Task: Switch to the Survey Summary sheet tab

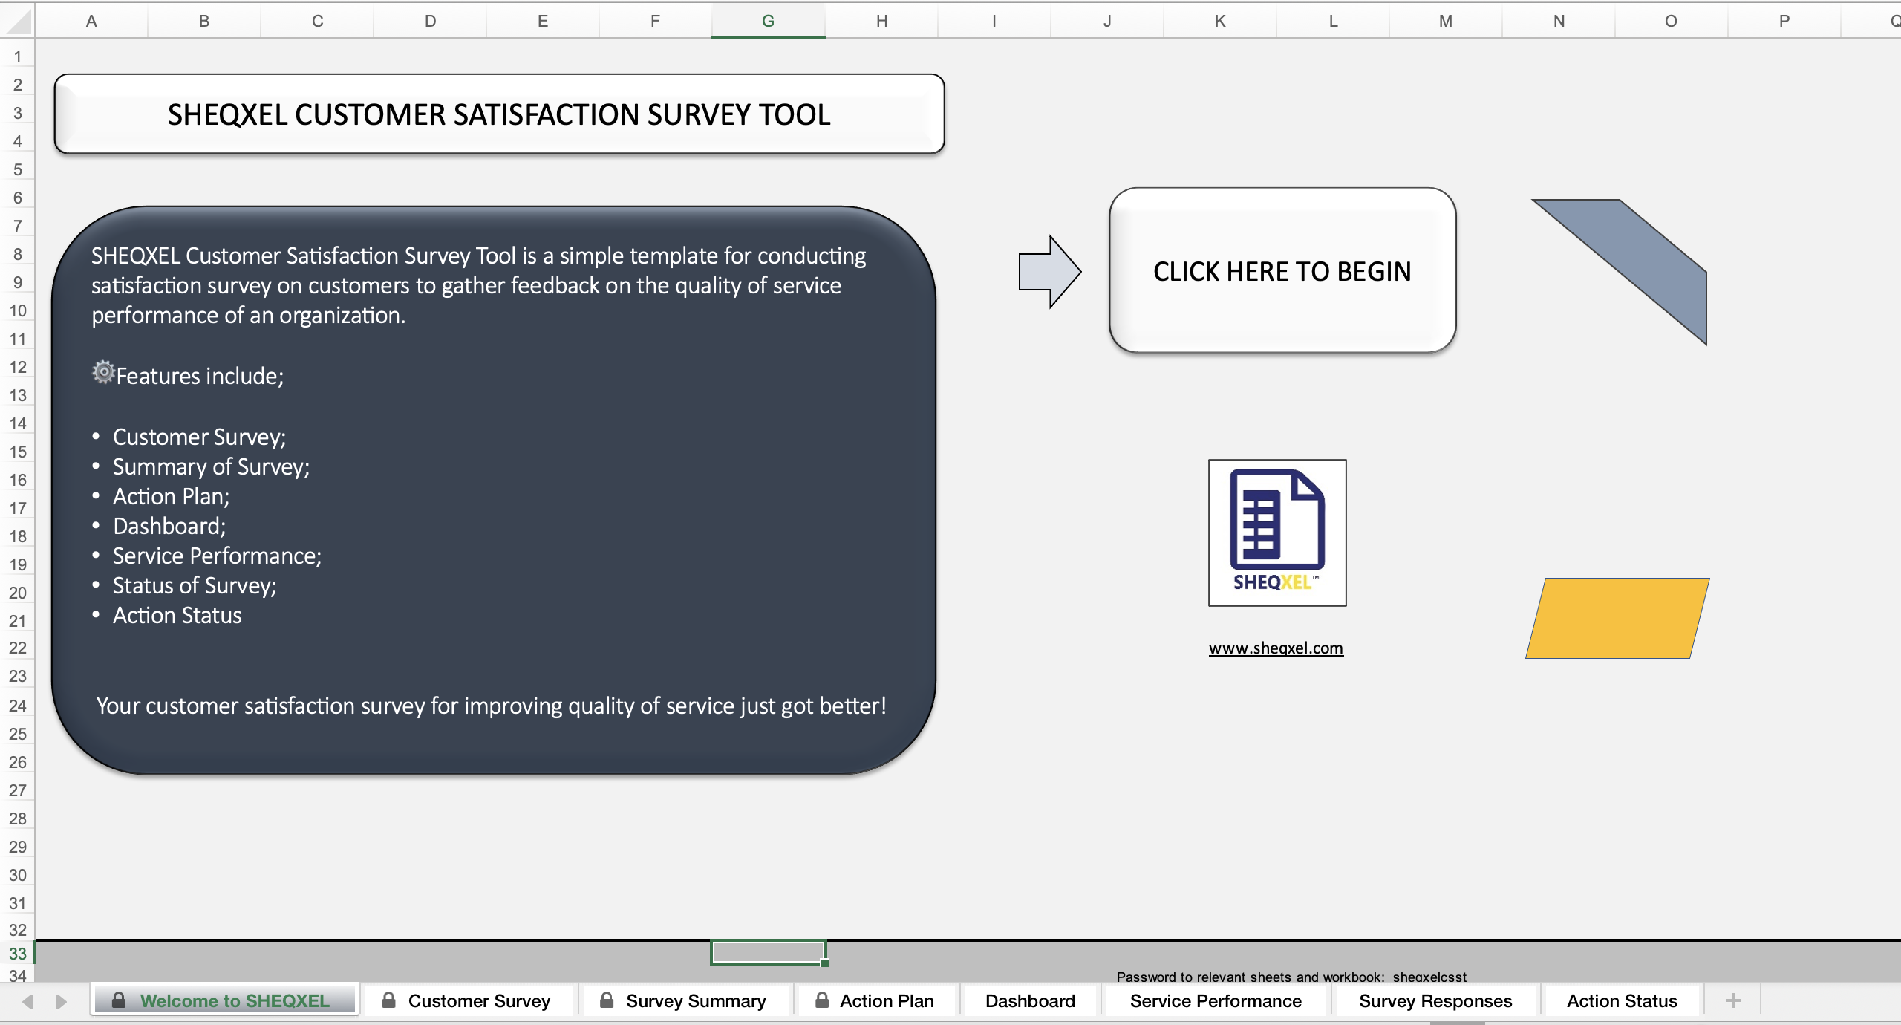Action: (685, 1000)
